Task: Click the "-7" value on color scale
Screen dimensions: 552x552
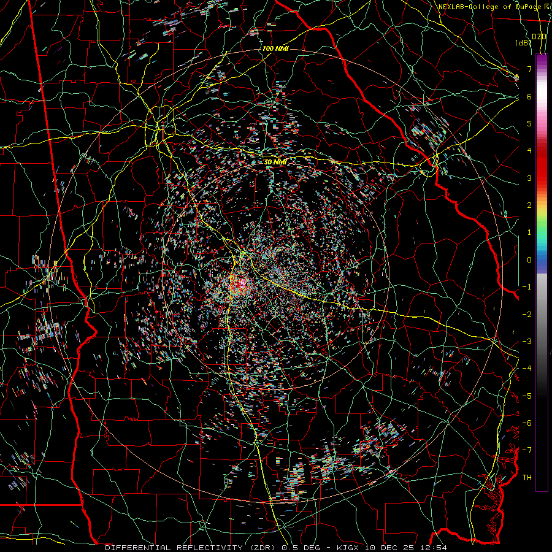Action: [x=527, y=450]
